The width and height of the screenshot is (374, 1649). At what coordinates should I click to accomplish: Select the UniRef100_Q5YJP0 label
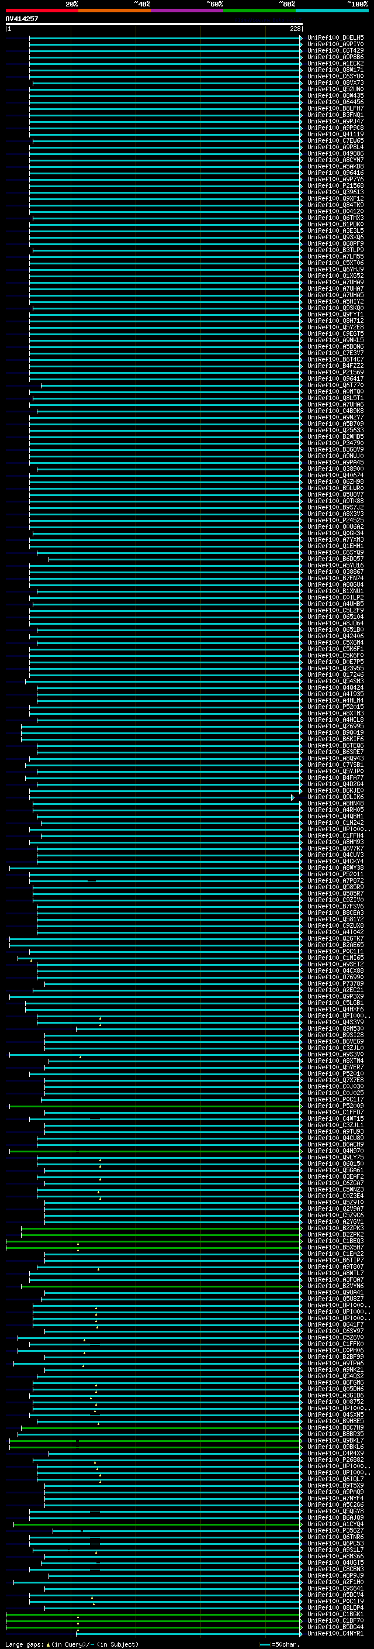[x=335, y=772]
